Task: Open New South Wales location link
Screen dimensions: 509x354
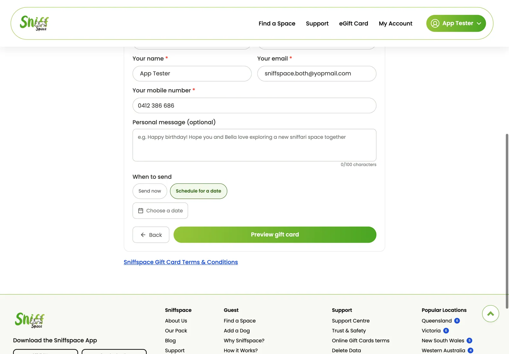Action: (x=443, y=341)
